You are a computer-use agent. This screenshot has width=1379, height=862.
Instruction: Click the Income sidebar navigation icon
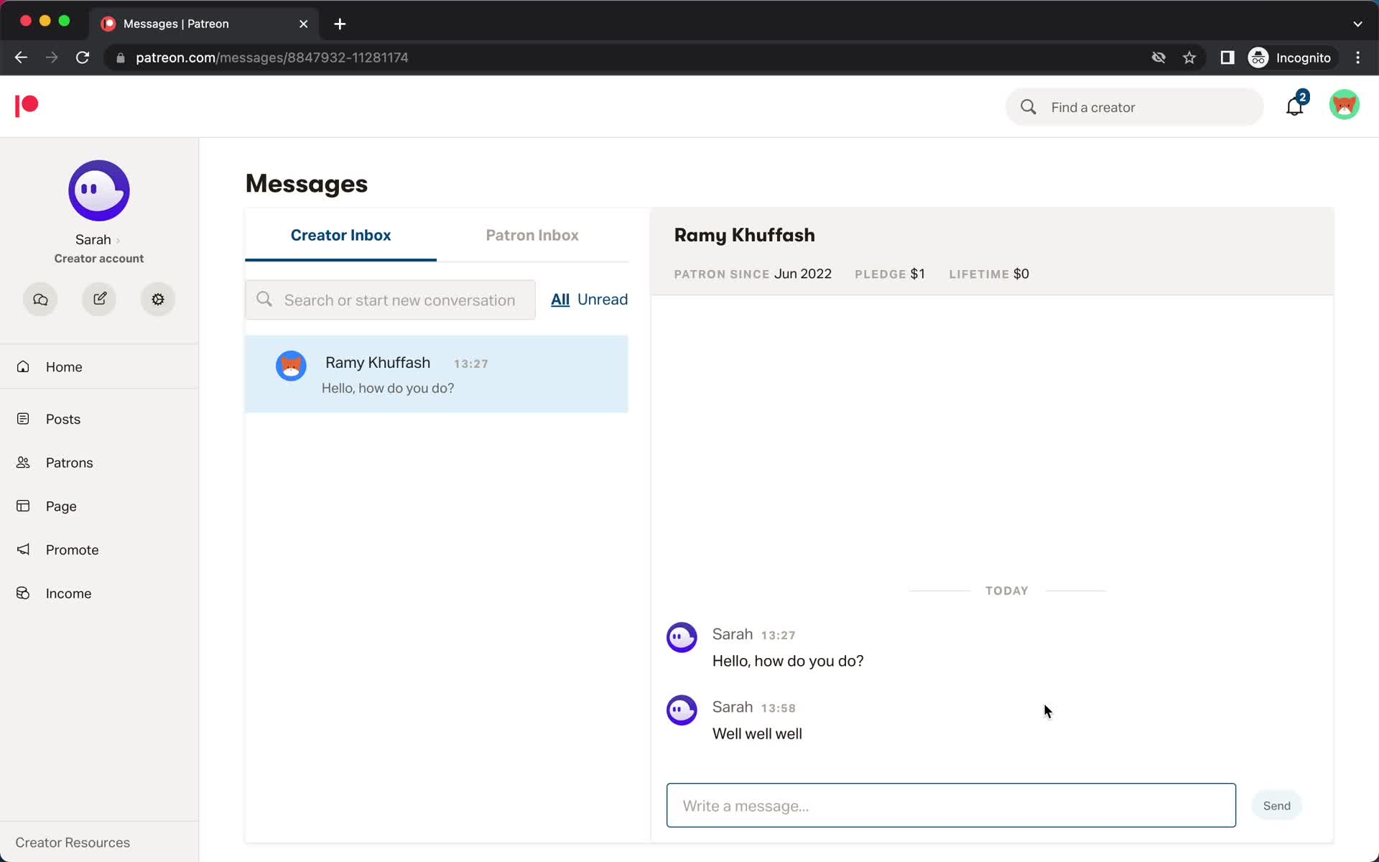[25, 592]
